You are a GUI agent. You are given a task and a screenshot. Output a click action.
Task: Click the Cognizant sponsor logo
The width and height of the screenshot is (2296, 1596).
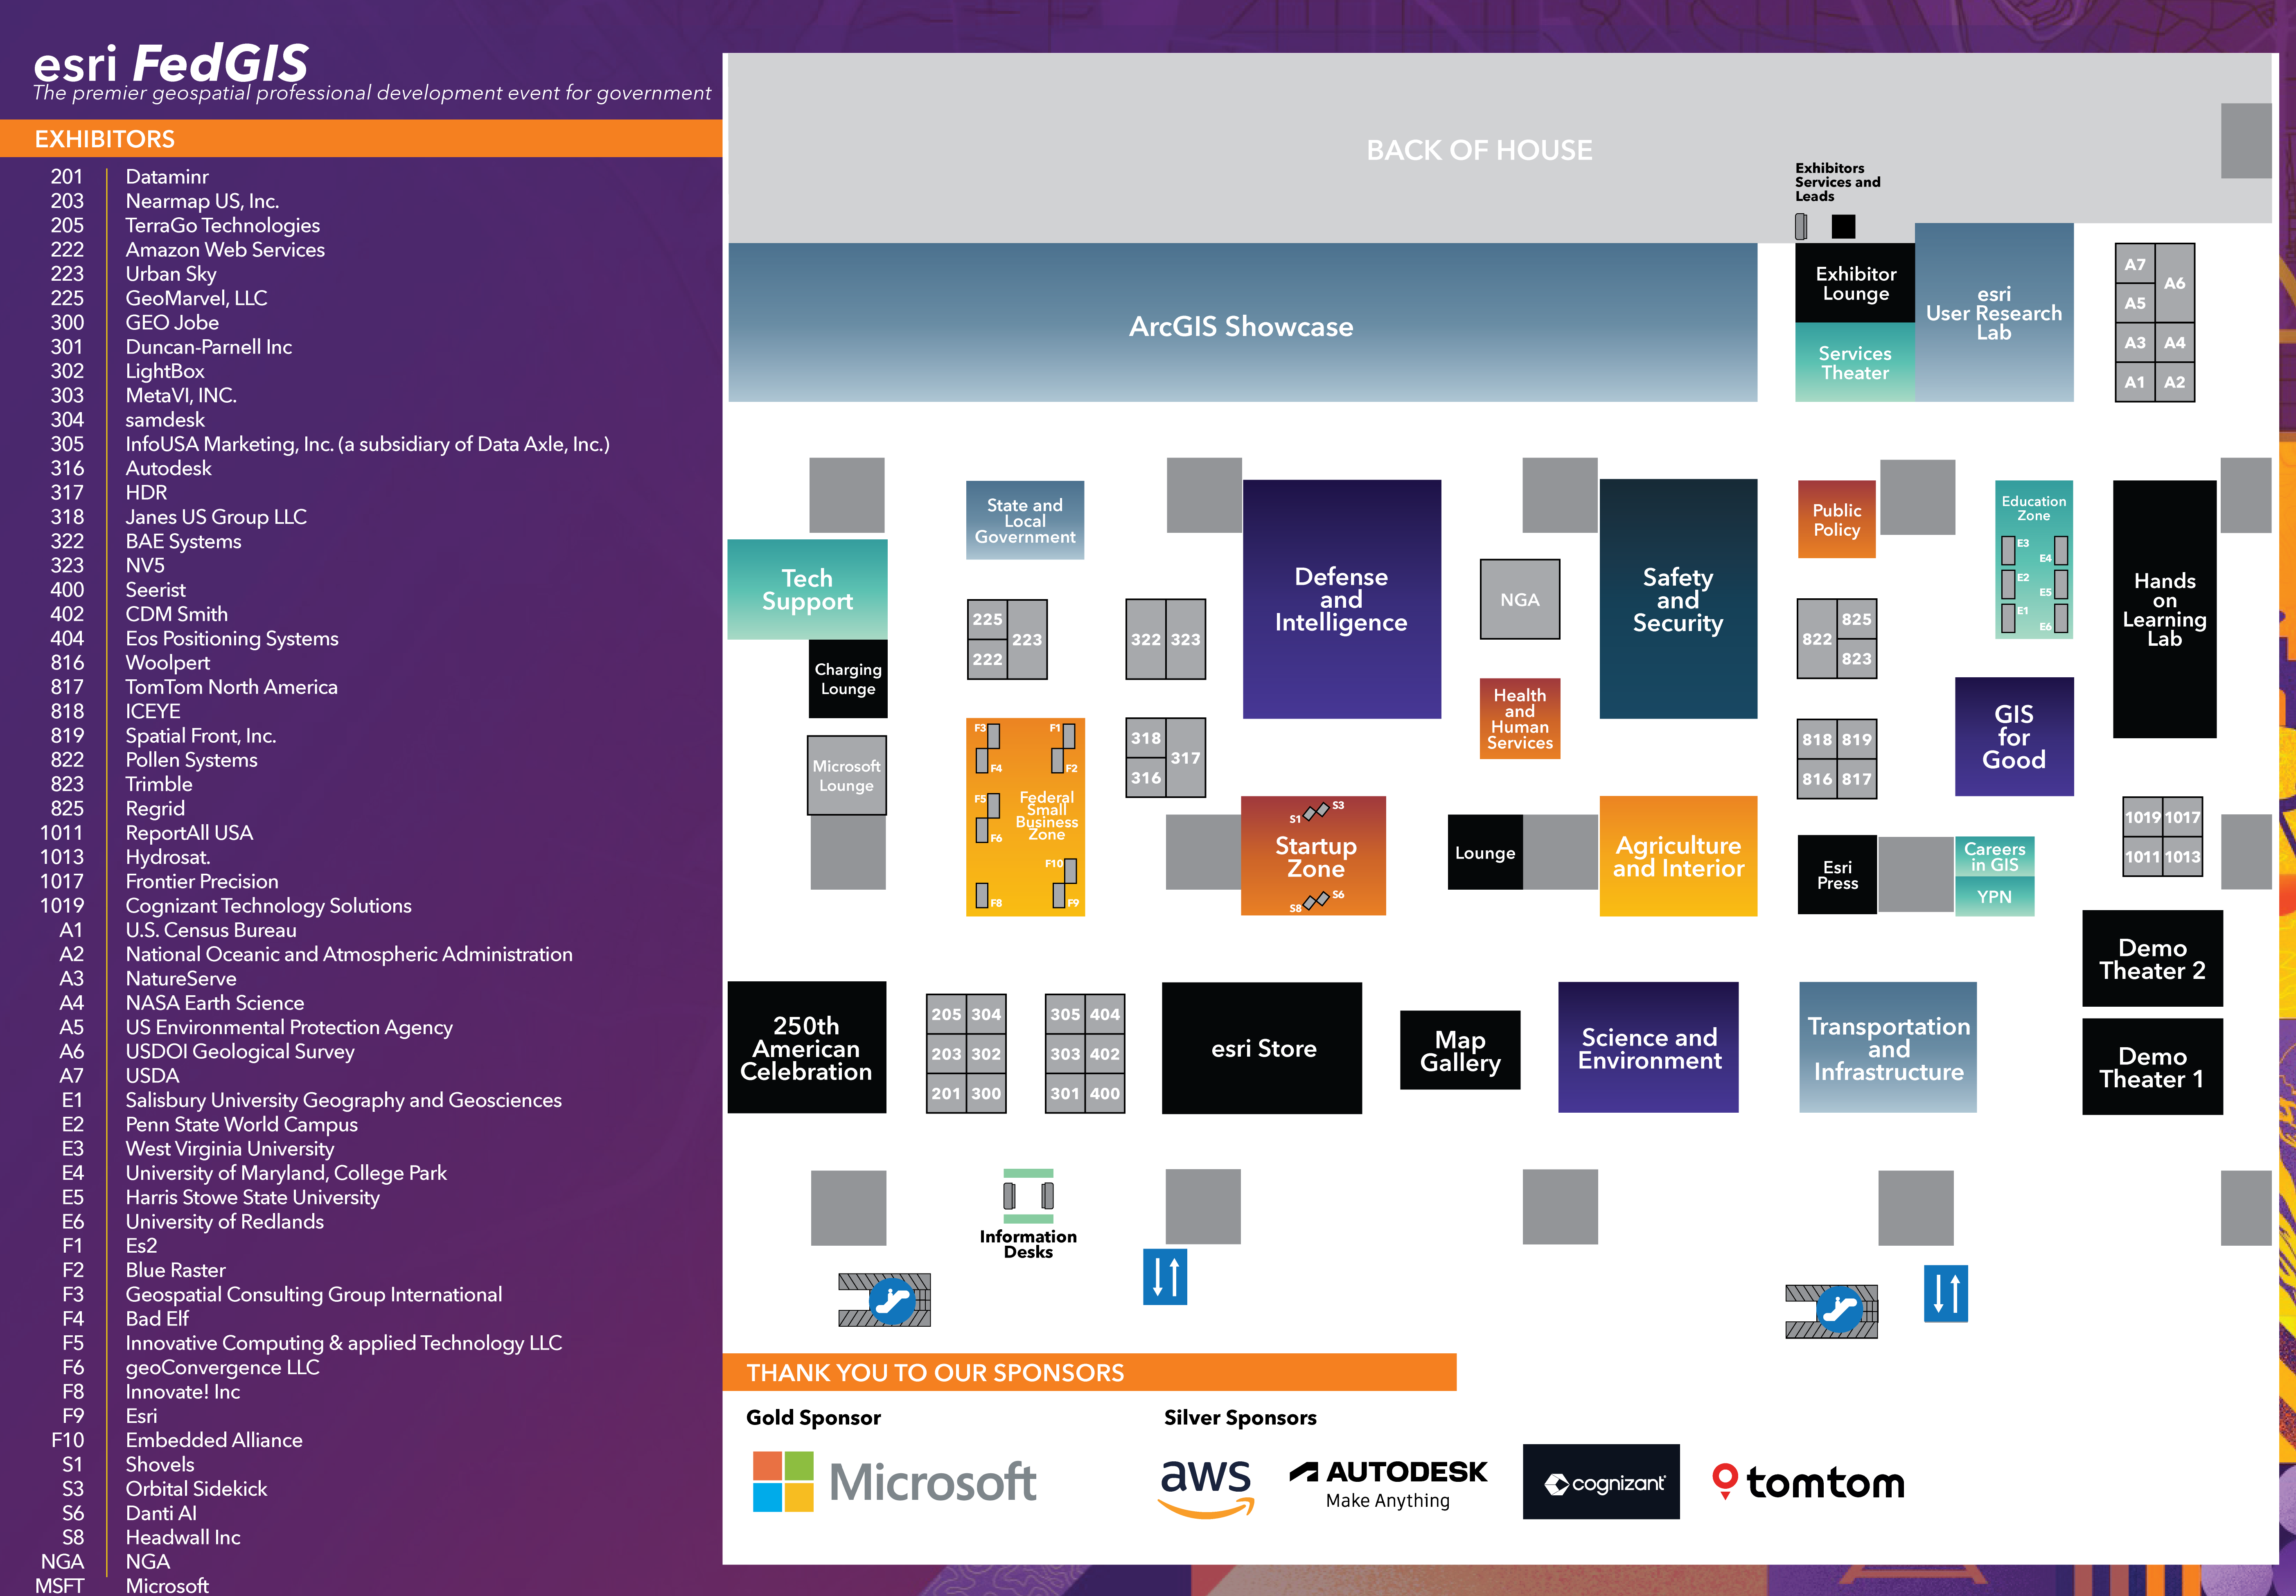1601,1482
